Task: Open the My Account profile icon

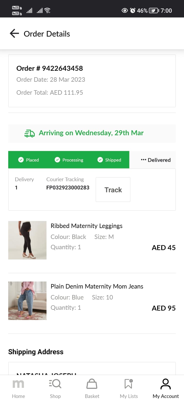Action: [166, 384]
